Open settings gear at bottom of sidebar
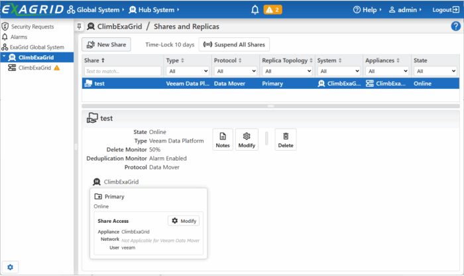464x276 pixels. [x=10, y=267]
